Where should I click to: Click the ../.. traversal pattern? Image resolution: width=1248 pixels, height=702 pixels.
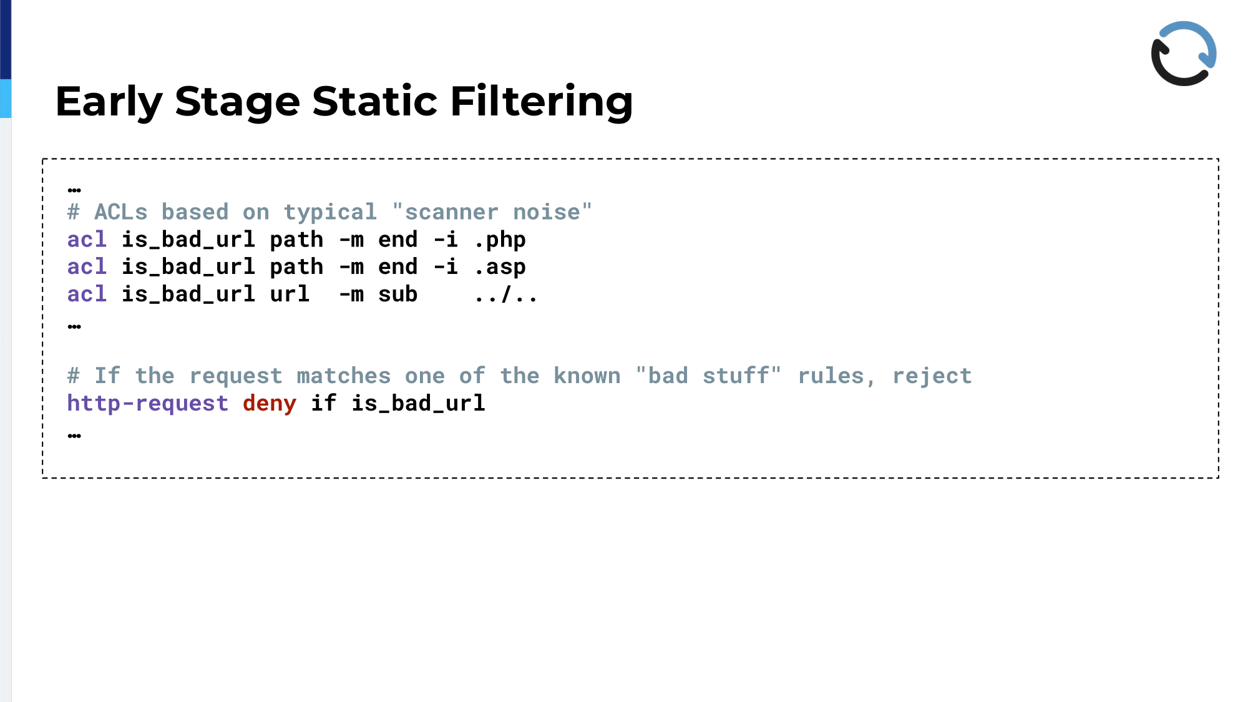pyautogui.click(x=506, y=295)
